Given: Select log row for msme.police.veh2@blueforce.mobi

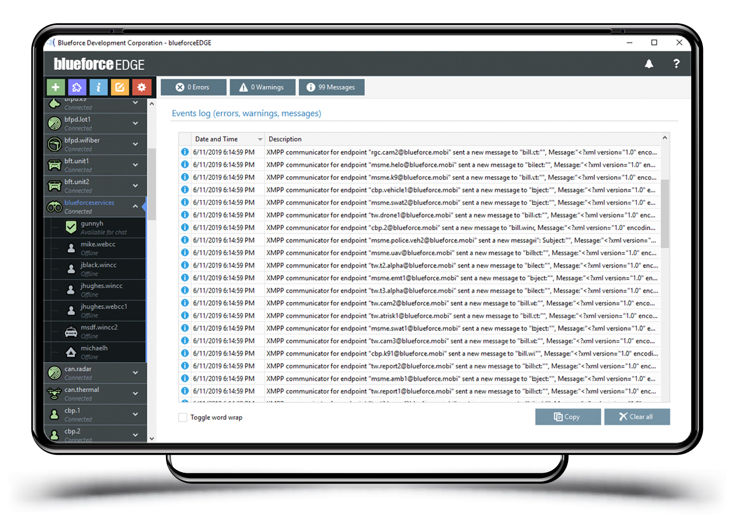Looking at the screenshot, I should pos(420,240).
